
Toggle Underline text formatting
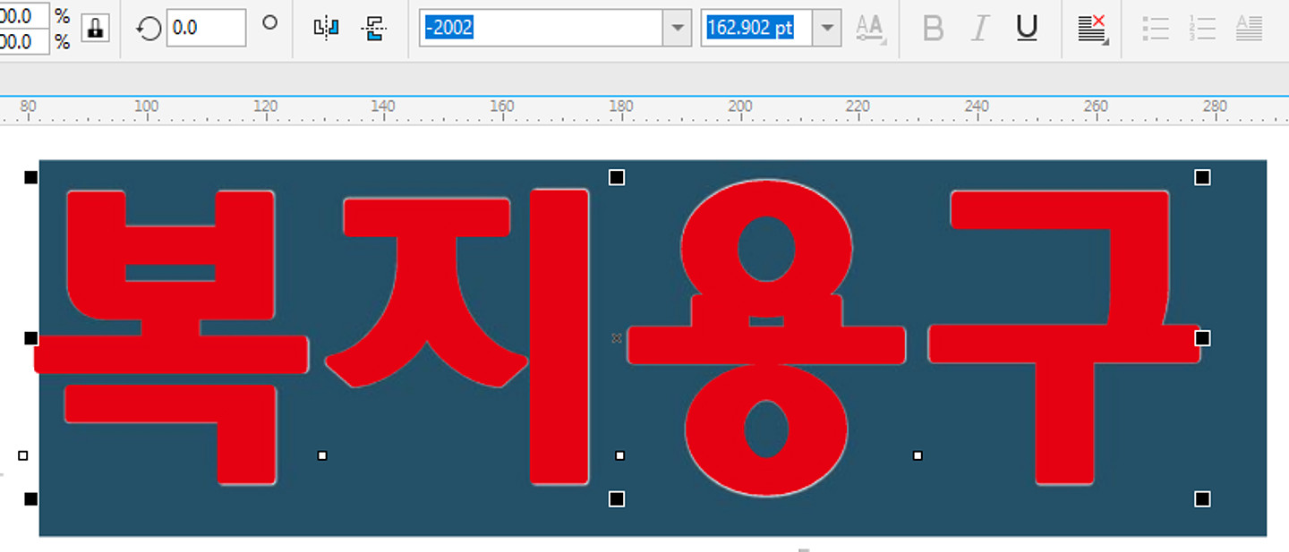(x=1027, y=29)
